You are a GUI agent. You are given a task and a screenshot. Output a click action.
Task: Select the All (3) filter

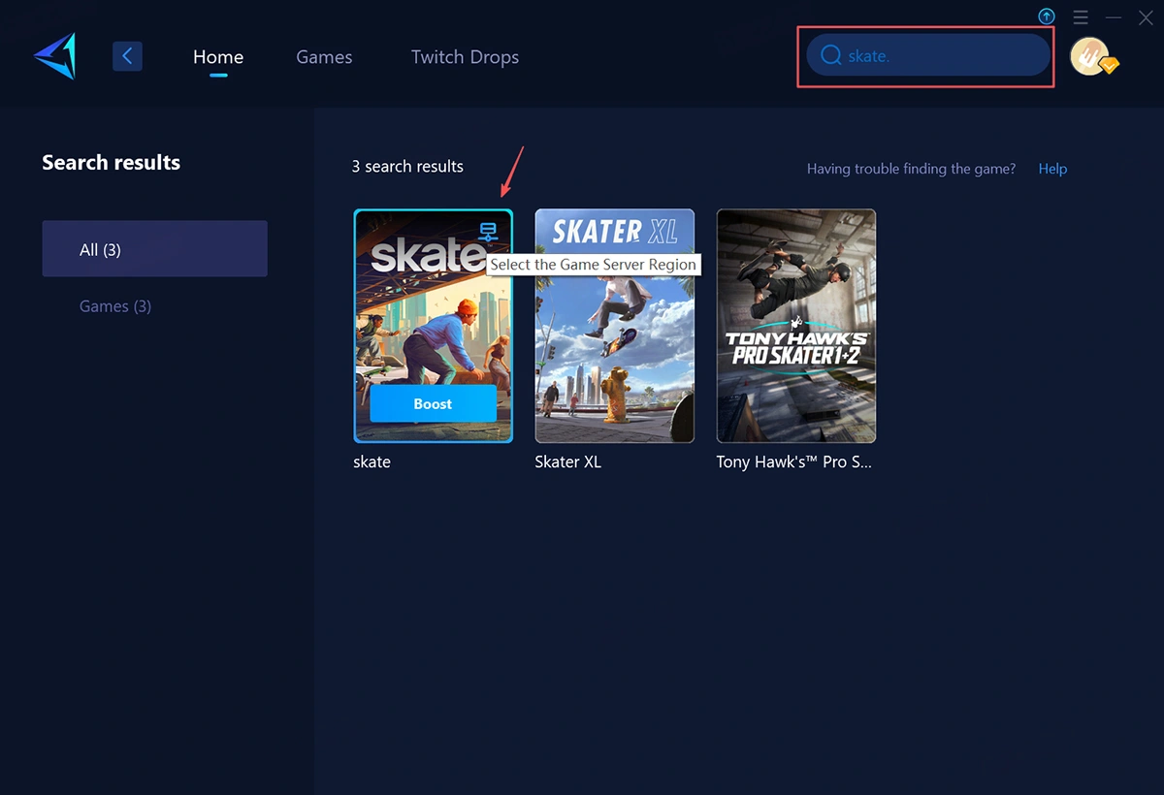click(x=154, y=249)
